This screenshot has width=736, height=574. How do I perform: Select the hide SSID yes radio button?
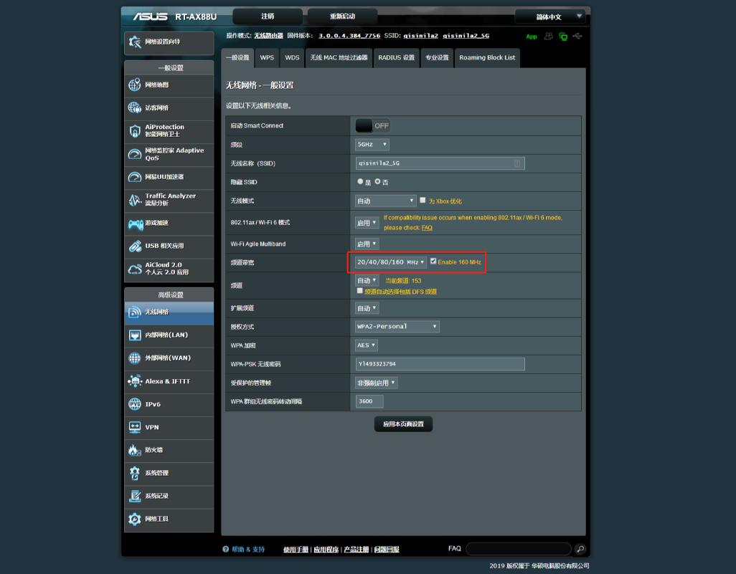click(x=360, y=182)
